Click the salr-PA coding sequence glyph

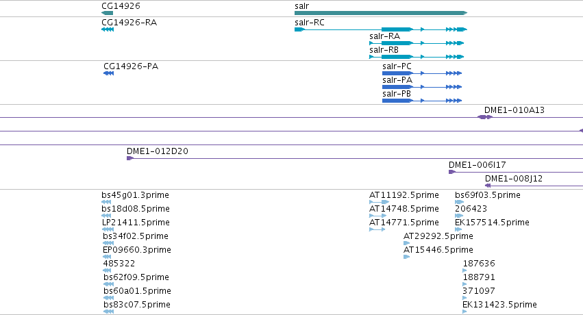pyautogui.click(x=422, y=87)
